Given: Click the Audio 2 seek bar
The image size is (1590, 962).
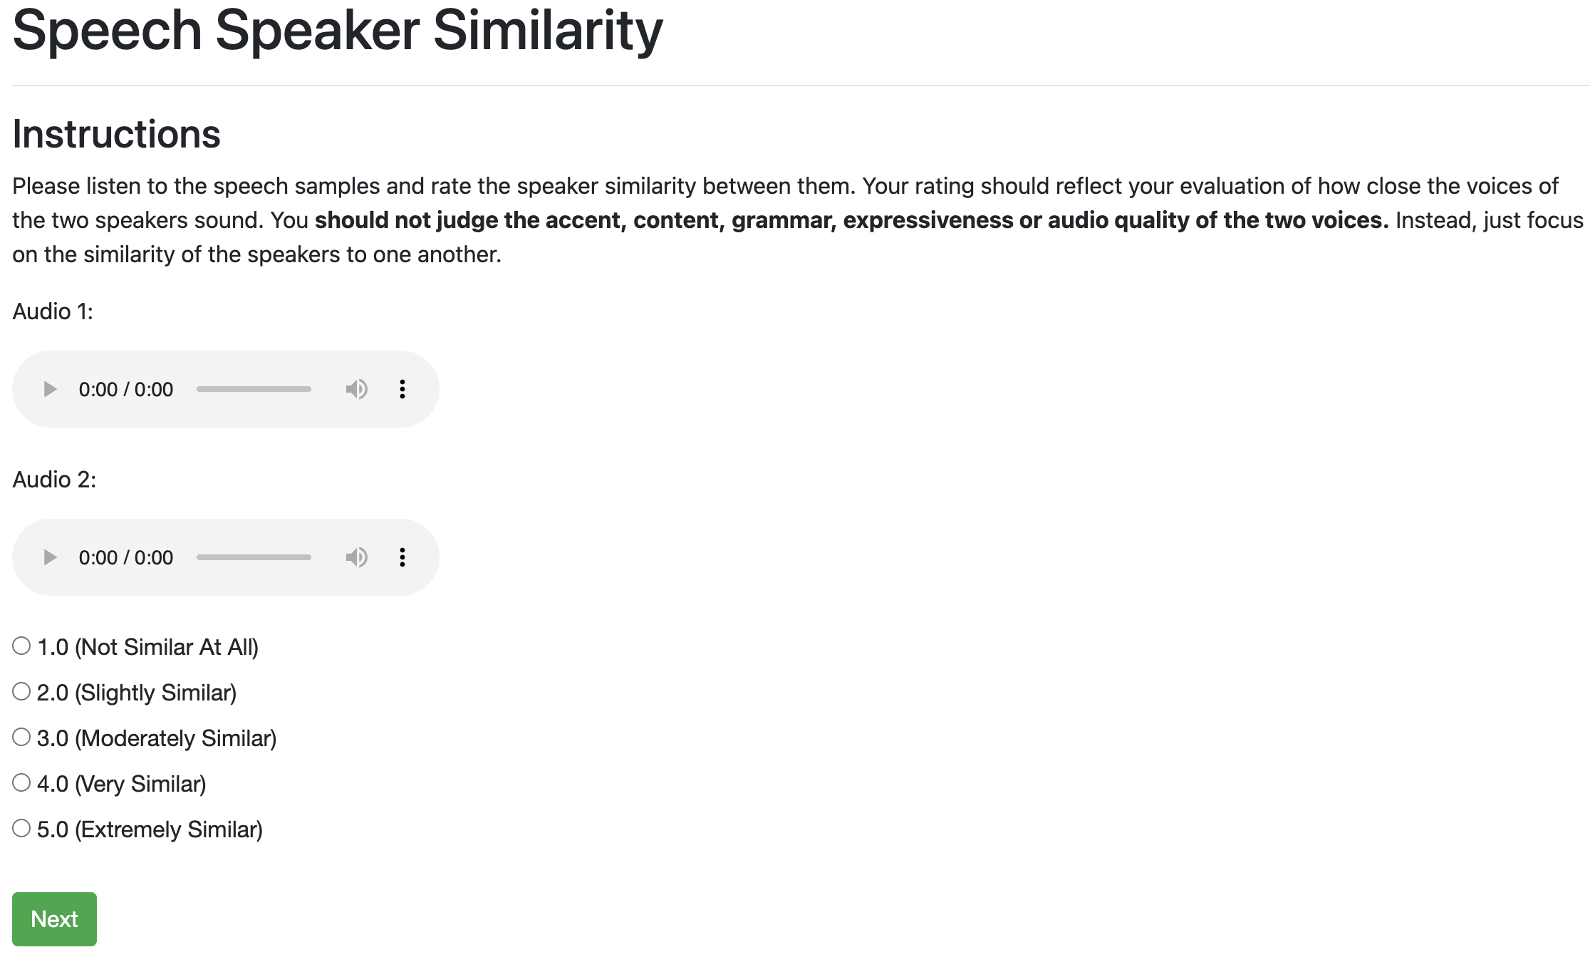Looking at the screenshot, I should click(254, 557).
